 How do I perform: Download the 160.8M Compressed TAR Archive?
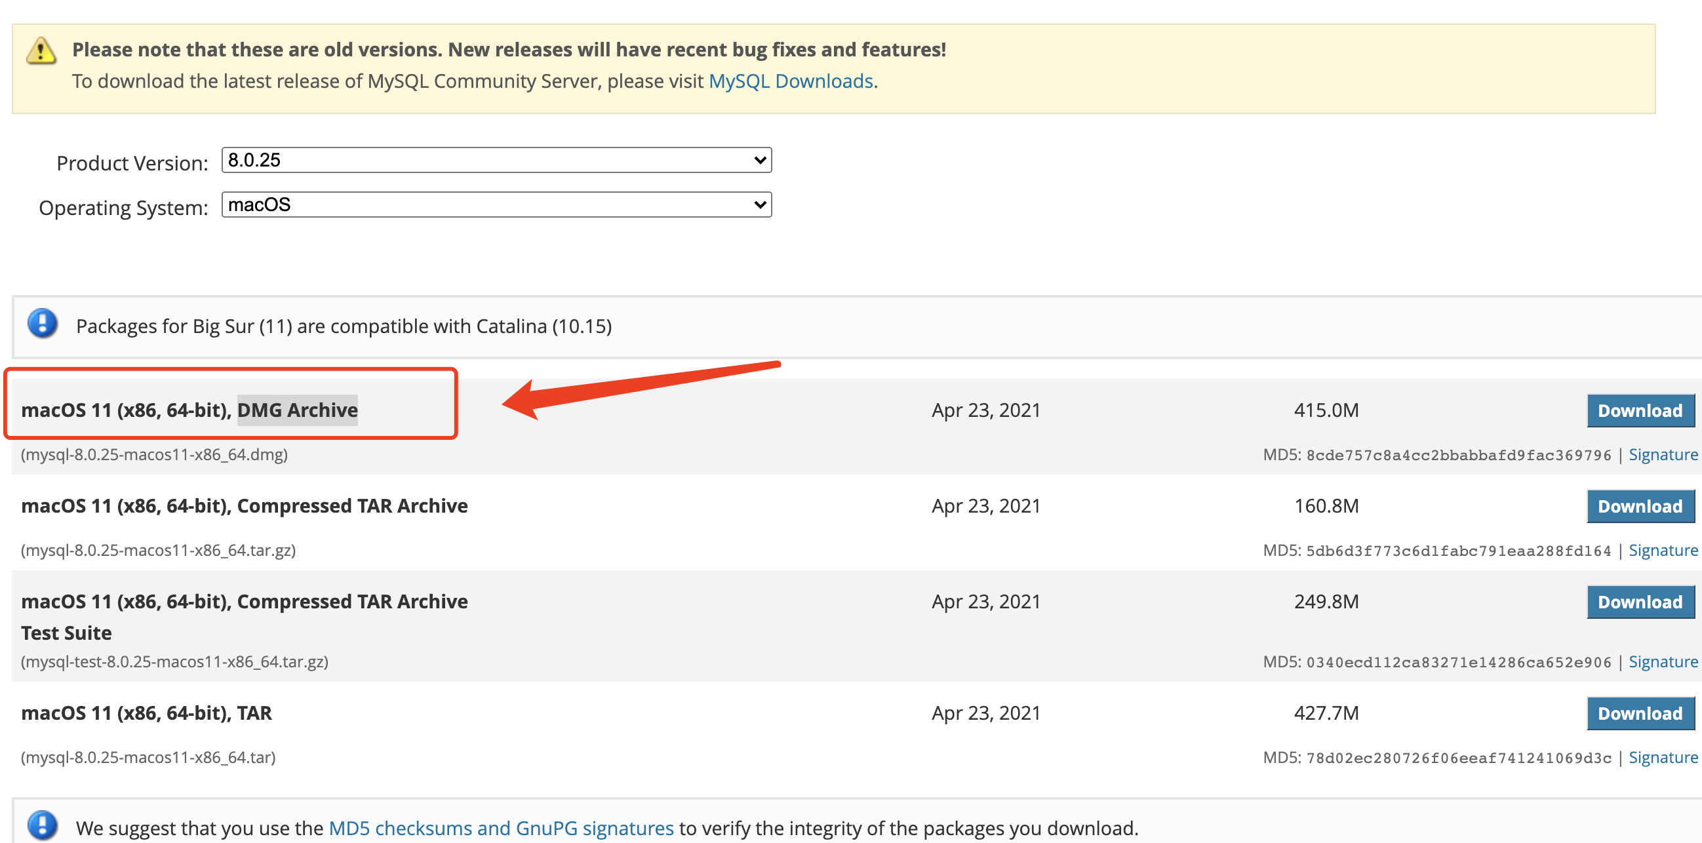pos(1639,506)
